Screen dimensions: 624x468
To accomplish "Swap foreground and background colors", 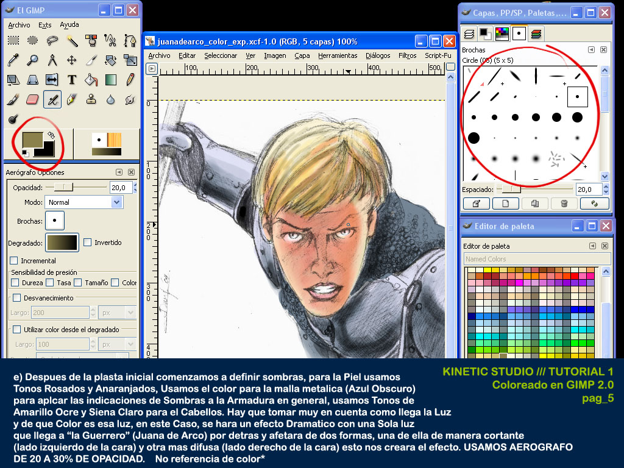I will point(51,135).
